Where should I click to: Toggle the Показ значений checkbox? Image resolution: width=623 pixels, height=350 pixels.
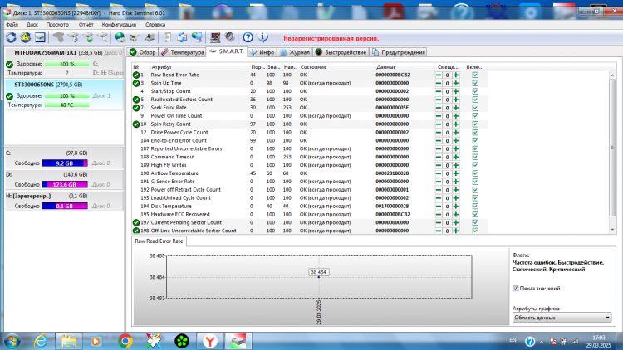(x=515, y=289)
